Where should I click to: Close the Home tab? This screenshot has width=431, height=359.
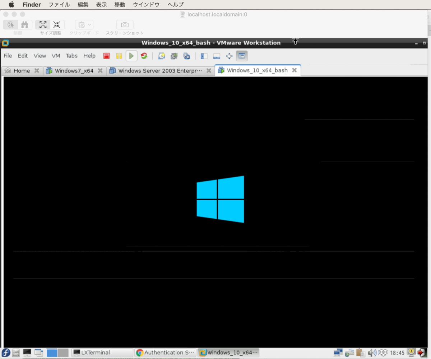click(37, 71)
